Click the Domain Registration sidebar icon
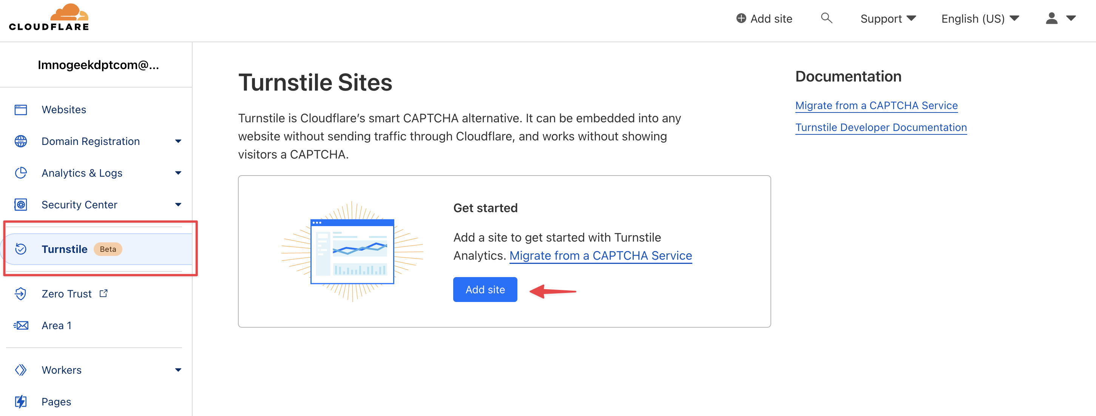The height and width of the screenshot is (416, 1096). pyautogui.click(x=20, y=140)
